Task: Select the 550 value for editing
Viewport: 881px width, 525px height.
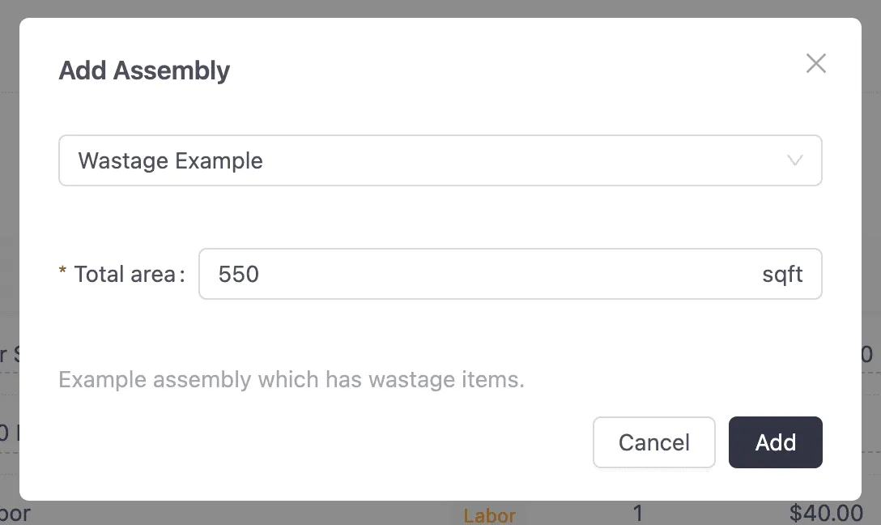Action: click(238, 274)
